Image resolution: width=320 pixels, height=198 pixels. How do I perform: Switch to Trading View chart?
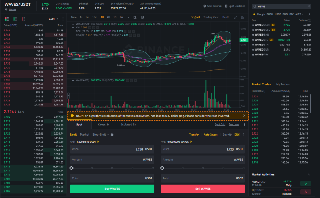pyautogui.click(x=211, y=17)
